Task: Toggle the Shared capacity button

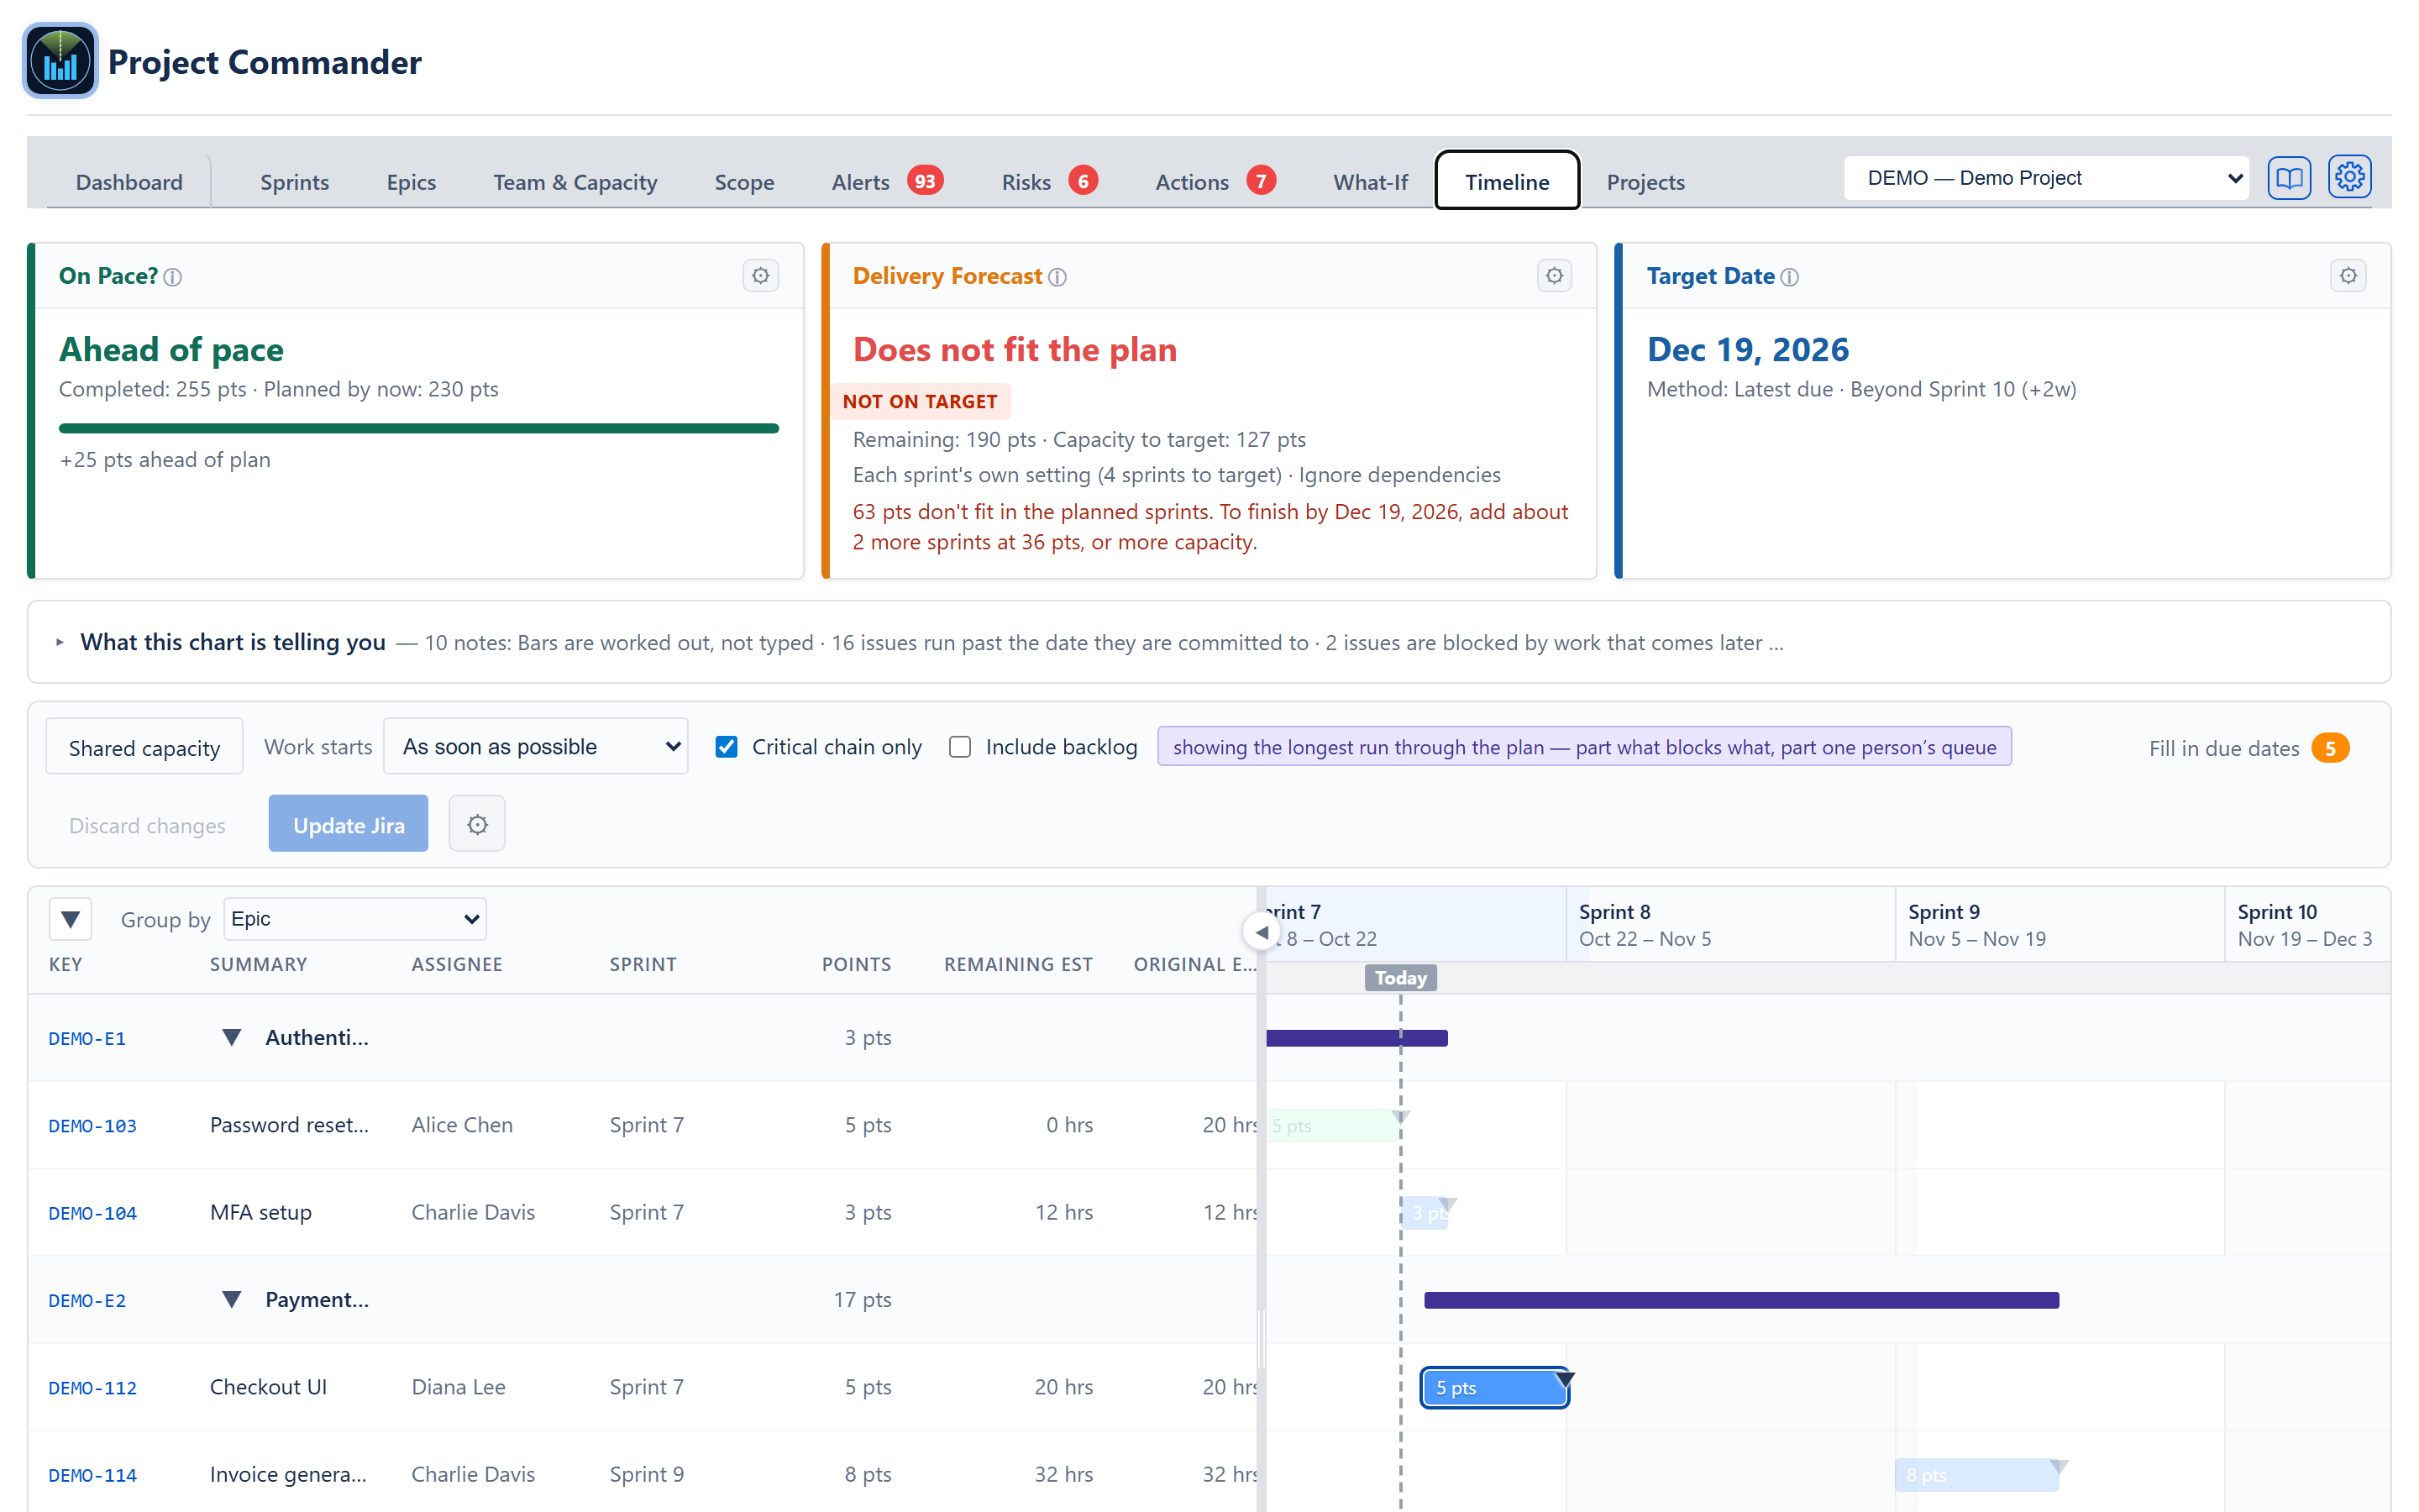Action: click(144, 747)
